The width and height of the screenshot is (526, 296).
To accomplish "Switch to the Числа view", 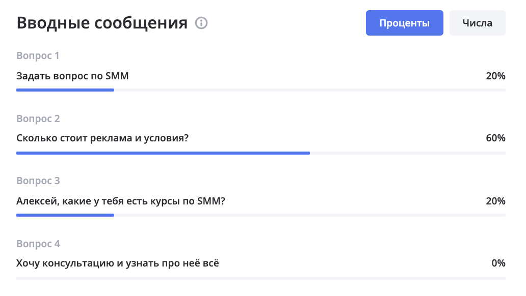I will pyautogui.click(x=478, y=23).
